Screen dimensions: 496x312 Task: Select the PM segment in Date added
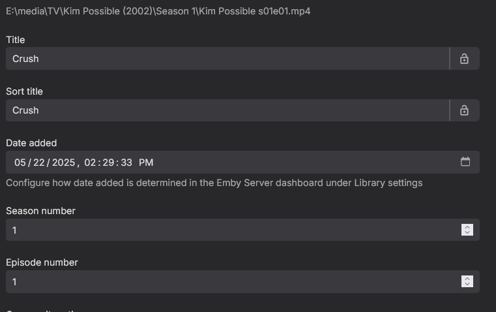coord(146,163)
